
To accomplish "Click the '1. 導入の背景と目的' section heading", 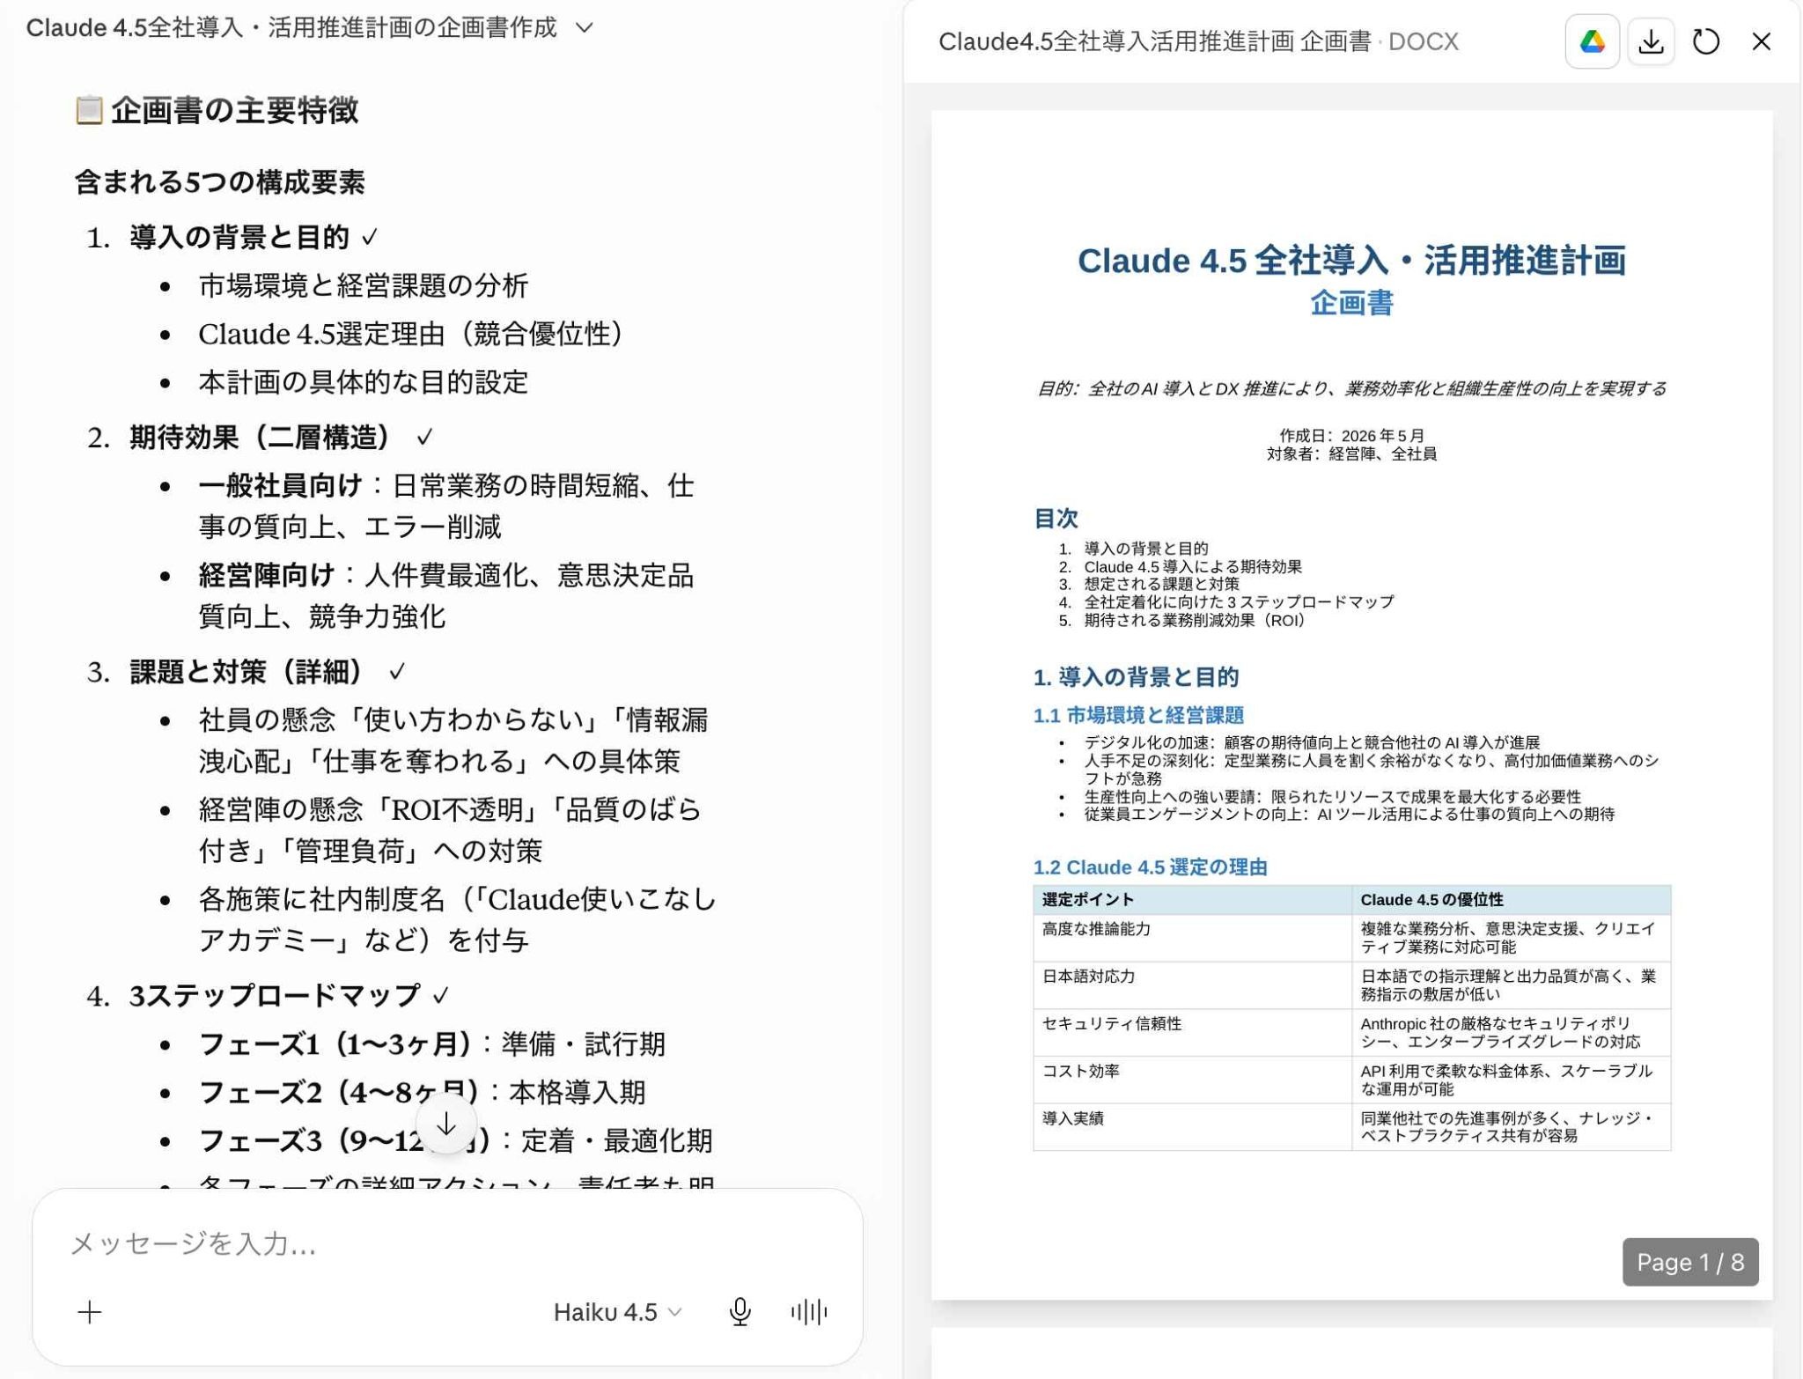I will coord(1136,676).
